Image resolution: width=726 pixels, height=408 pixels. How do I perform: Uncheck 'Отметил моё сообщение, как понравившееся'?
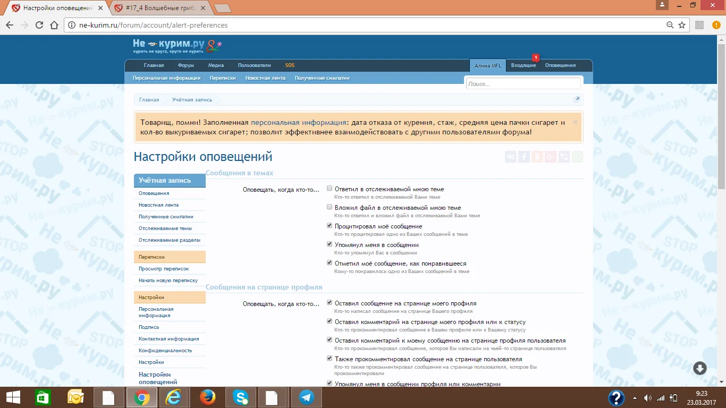coord(330,263)
